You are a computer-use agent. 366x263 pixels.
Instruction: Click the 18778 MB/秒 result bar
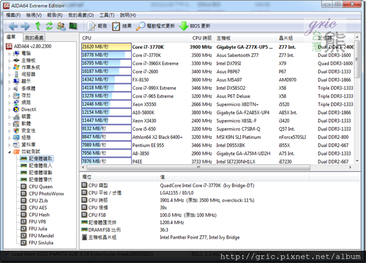[107, 55]
